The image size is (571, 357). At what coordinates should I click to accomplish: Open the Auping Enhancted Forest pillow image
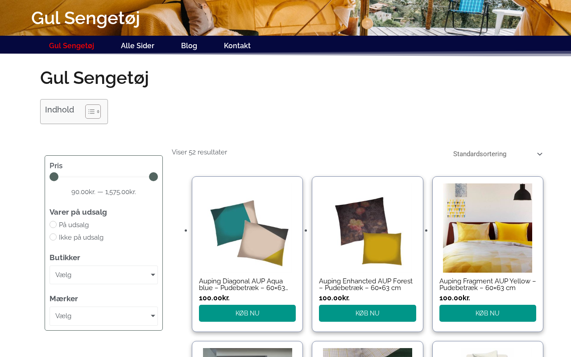tap(368, 228)
